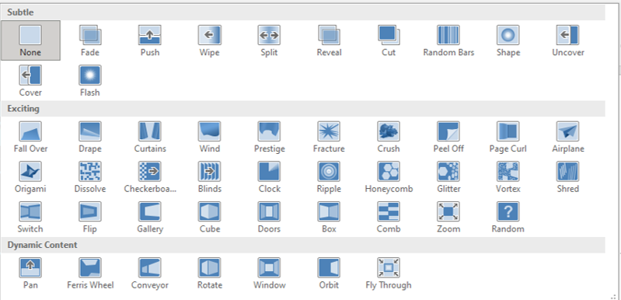Image resolution: width=621 pixels, height=300 pixels.
Task: Apply the Glitter transition
Action: point(448,176)
